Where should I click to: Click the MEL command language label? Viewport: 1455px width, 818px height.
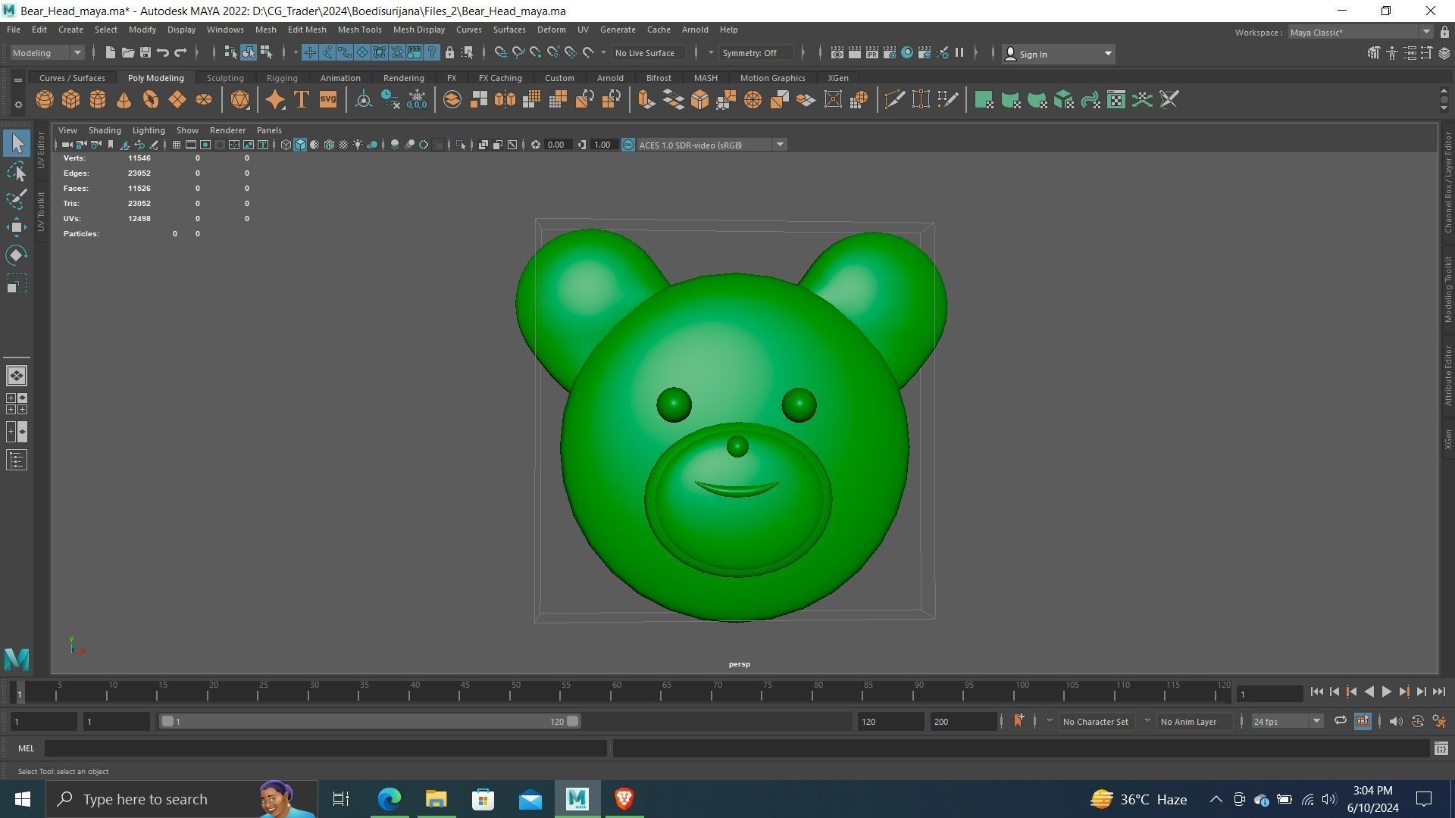(27, 748)
